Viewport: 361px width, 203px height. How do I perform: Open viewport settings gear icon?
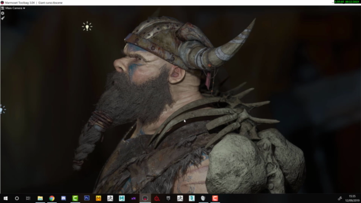pyautogui.click(x=2, y=13)
